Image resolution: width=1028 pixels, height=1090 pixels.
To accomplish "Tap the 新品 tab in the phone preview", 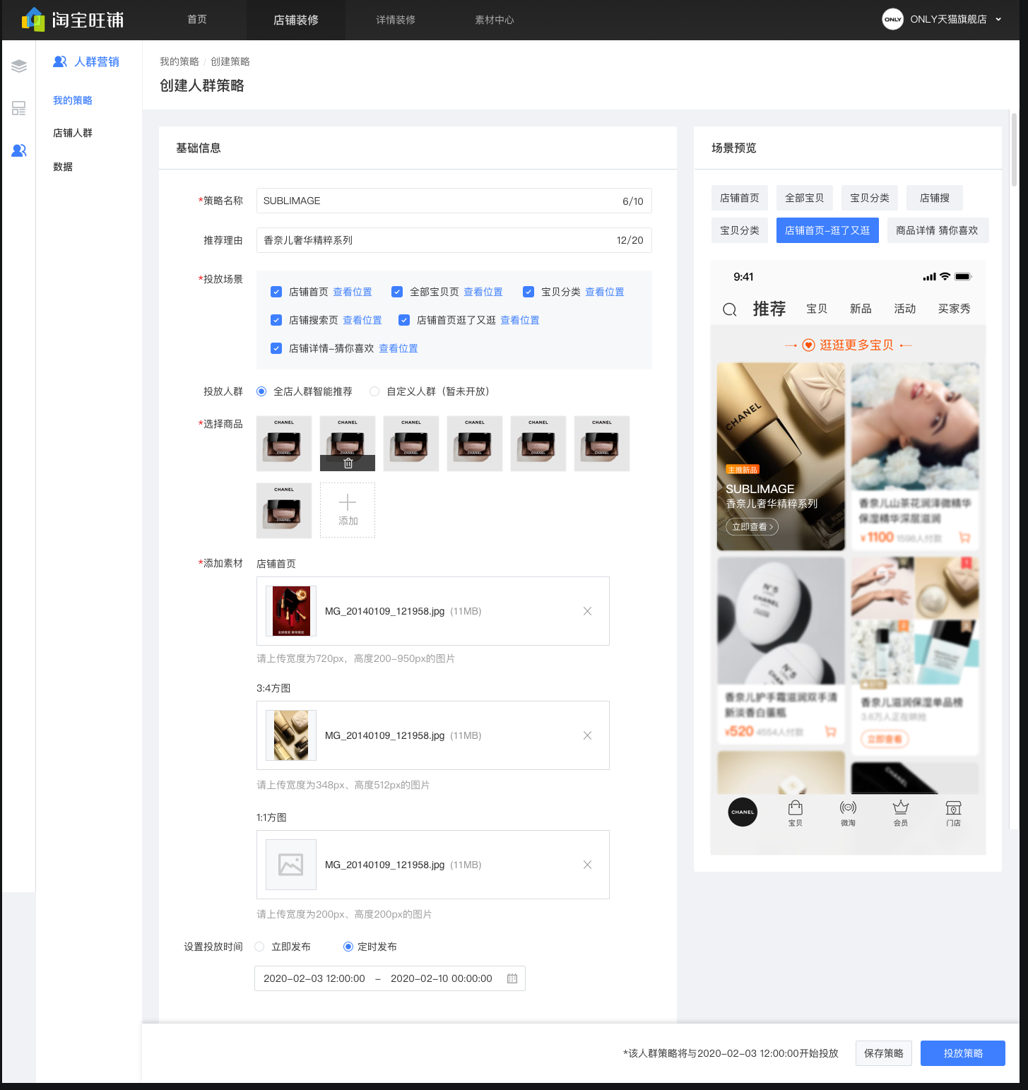I will click(x=861, y=309).
